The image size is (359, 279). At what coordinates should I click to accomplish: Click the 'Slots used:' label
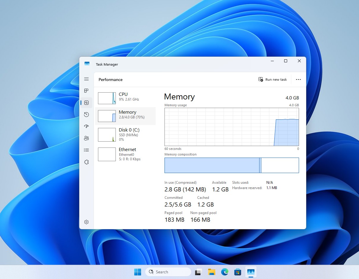click(241, 183)
